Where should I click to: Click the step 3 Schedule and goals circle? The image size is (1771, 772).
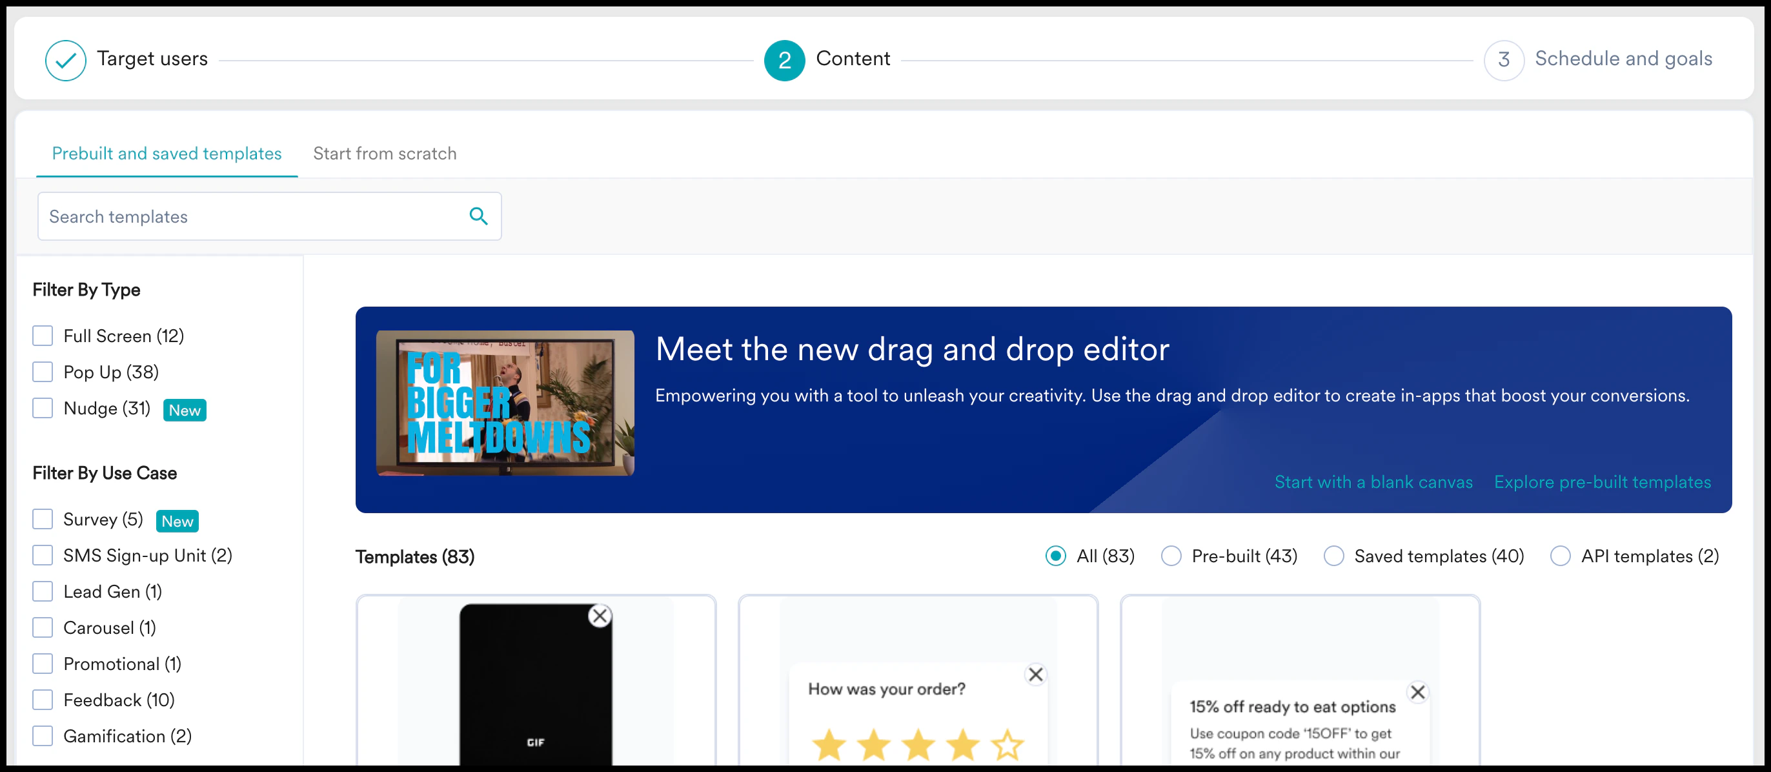[x=1503, y=61]
